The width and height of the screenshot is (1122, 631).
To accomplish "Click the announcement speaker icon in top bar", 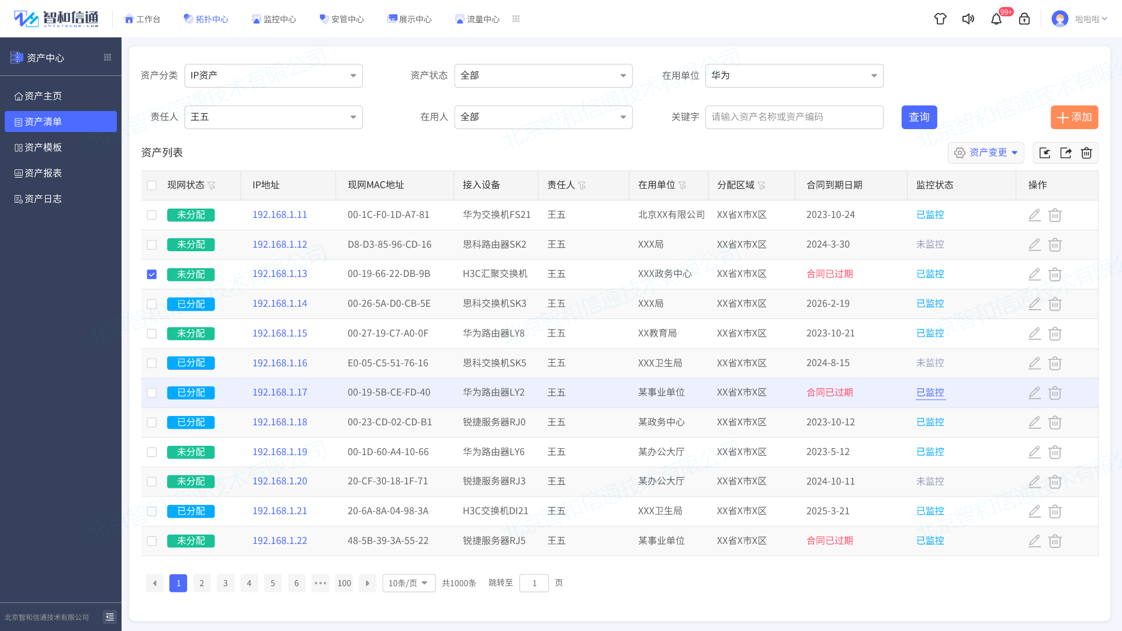I will [x=968, y=19].
